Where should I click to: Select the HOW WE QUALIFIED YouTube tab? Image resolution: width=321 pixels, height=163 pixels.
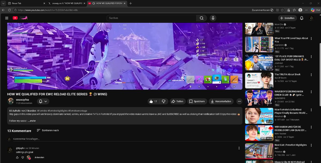(x=107, y=3)
